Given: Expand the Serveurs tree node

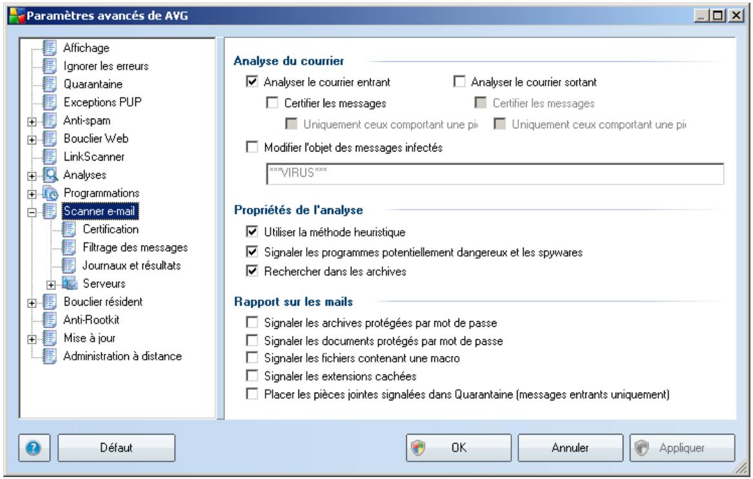Looking at the screenshot, I should (51, 285).
